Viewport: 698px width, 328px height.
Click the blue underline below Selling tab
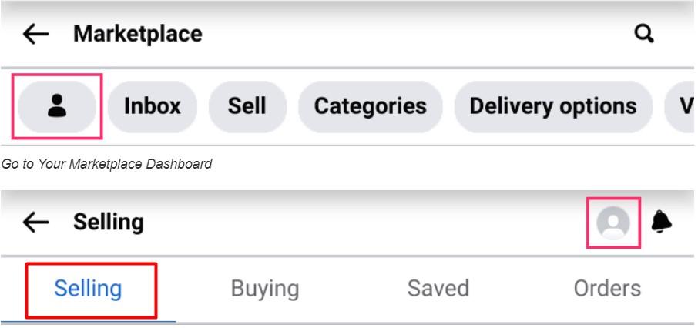88,321
